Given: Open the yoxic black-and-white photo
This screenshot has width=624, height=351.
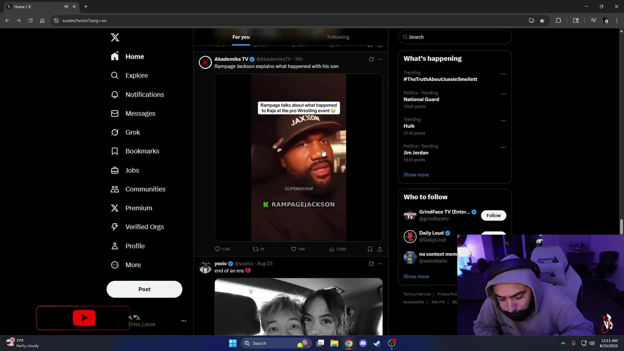Looking at the screenshot, I should click(298, 307).
